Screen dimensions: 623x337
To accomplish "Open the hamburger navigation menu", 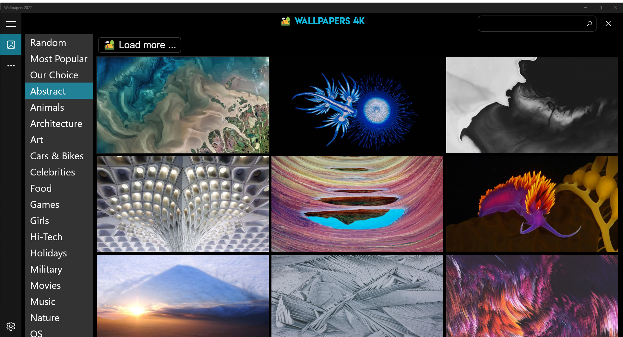I will click(x=11, y=24).
